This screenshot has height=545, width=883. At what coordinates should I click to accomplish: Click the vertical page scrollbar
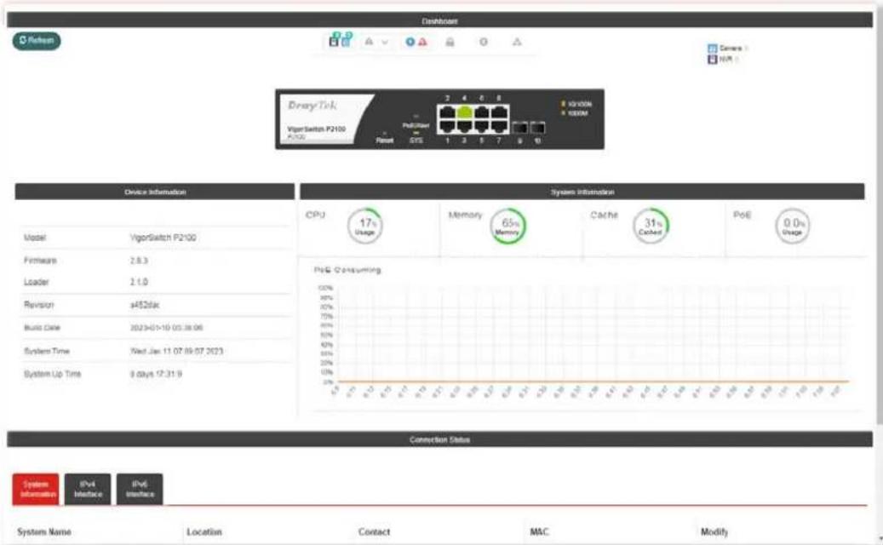click(x=880, y=214)
